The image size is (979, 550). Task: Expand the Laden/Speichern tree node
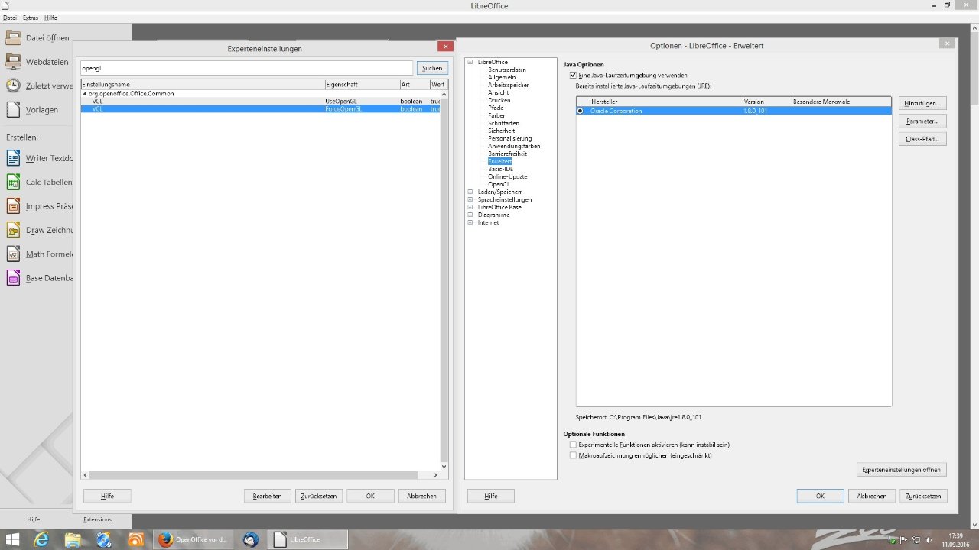pos(470,192)
